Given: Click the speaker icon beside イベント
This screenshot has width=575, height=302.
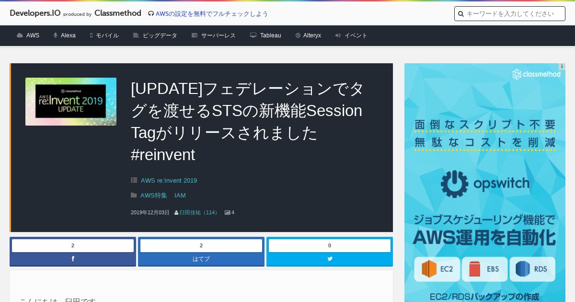Looking at the screenshot, I should [x=338, y=35].
